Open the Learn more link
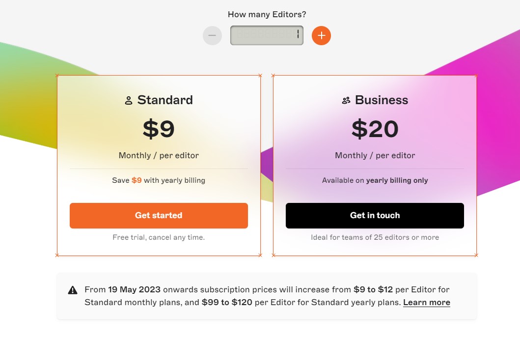520x340 pixels. [426, 302]
